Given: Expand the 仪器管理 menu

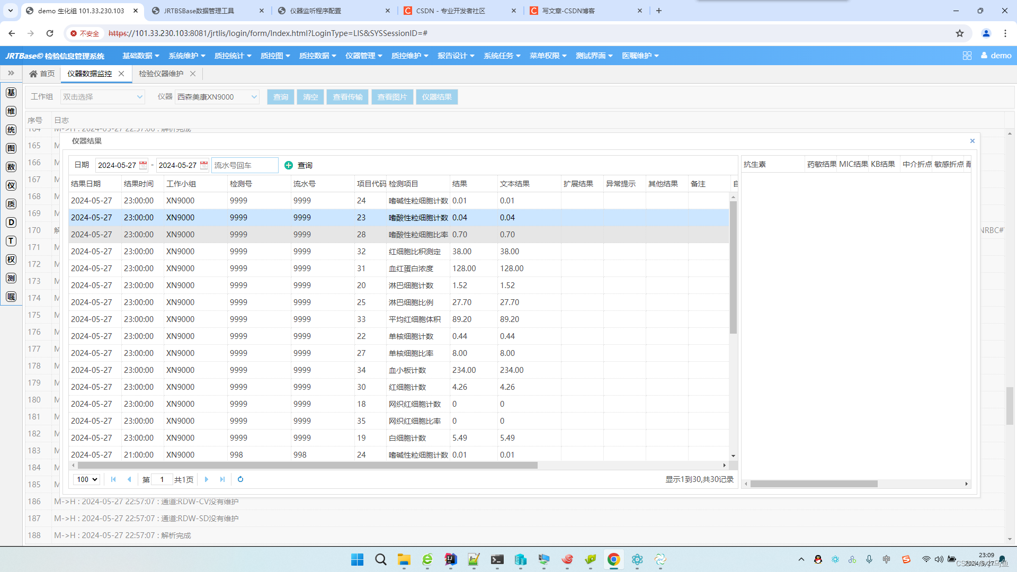Looking at the screenshot, I should [364, 56].
